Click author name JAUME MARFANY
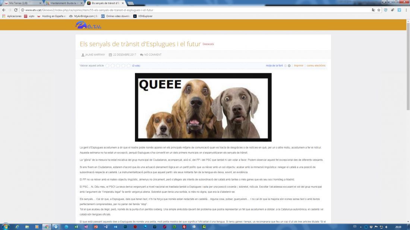 point(95,55)
